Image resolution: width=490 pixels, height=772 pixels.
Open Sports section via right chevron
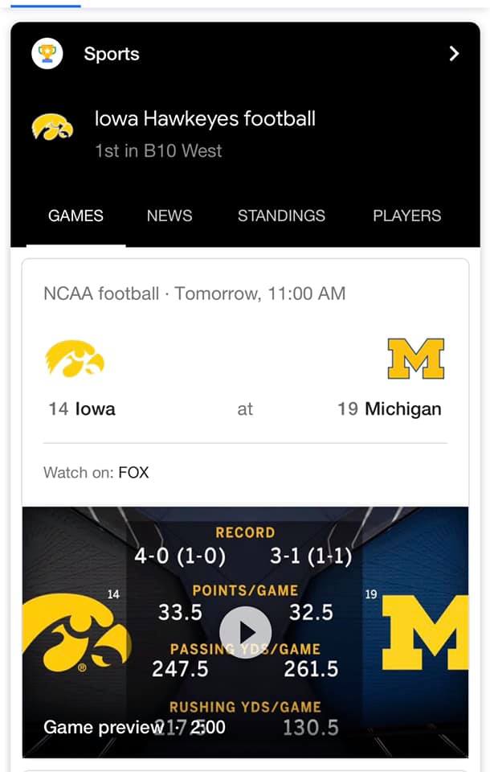[454, 54]
